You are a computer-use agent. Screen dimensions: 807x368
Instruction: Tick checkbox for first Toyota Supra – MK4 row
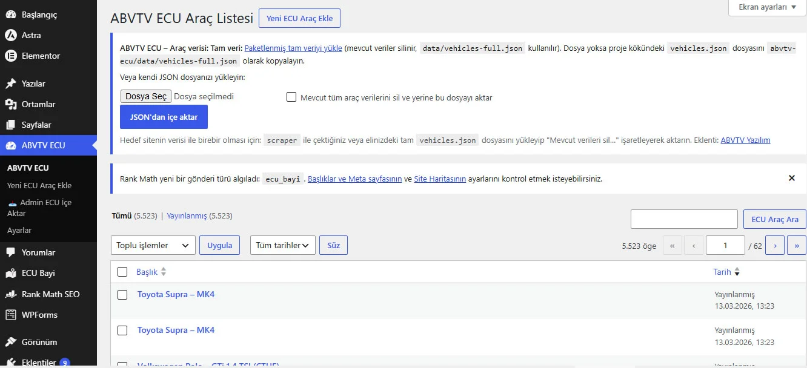122,295
